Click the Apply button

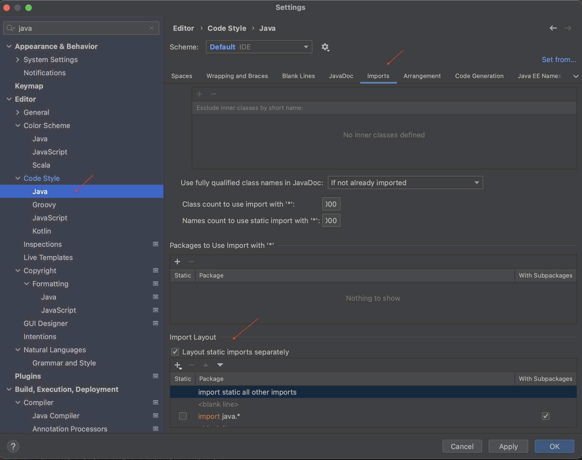(508, 446)
